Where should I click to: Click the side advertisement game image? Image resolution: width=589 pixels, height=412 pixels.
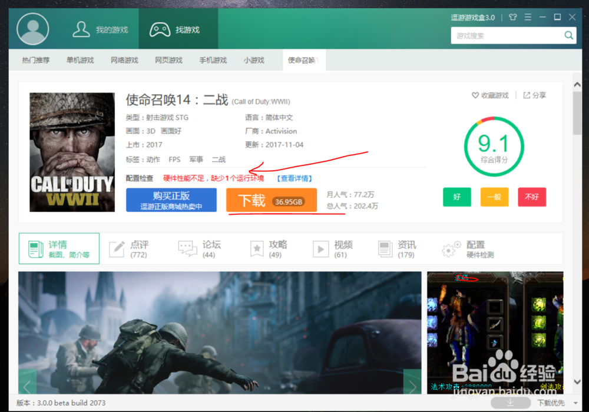pos(495,333)
